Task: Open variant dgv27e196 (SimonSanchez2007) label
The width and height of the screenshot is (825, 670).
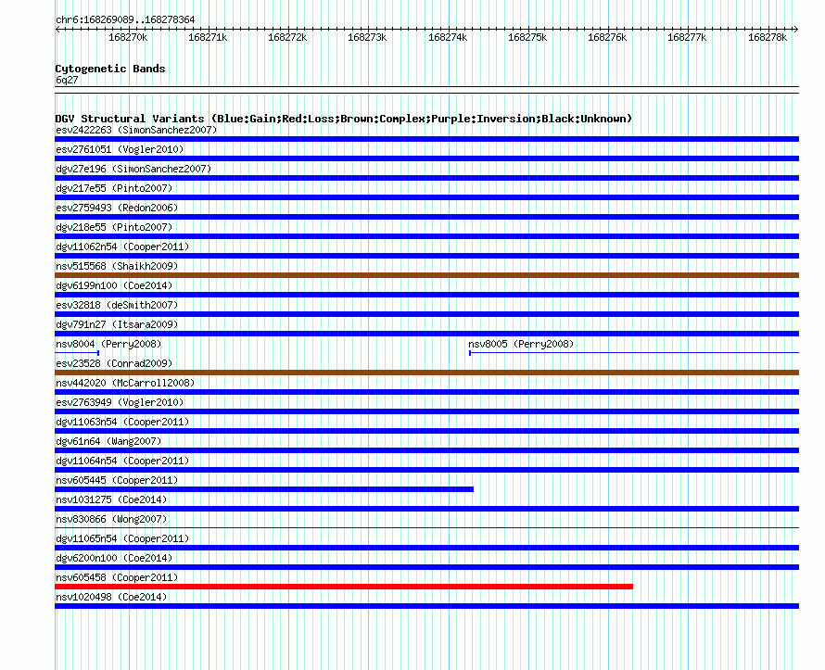Action: click(x=133, y=169)
